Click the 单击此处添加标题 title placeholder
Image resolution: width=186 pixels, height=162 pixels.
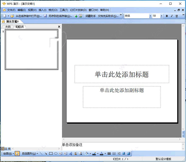122,74
